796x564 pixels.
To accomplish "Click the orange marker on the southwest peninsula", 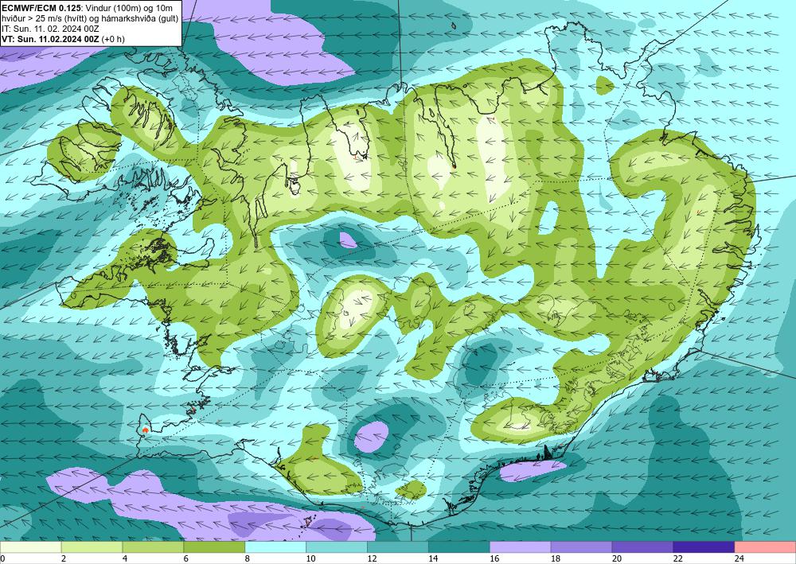I will [x=146, y=430].
